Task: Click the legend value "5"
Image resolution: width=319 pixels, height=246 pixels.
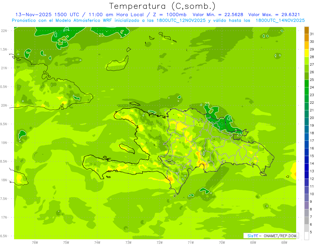Action: (x=311, y=232)
